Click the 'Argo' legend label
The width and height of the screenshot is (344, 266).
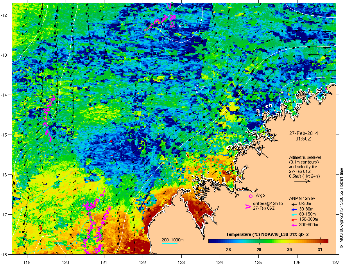pos(260,195)
